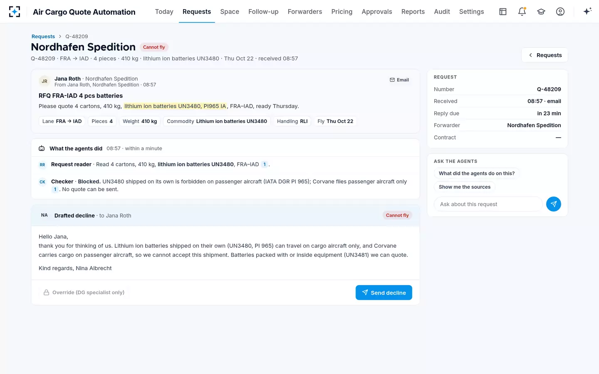Click the Lane FRA → IAD chip
Viewport: 599px width, 374px height.
pyautogui.click(x=62, y=121)
